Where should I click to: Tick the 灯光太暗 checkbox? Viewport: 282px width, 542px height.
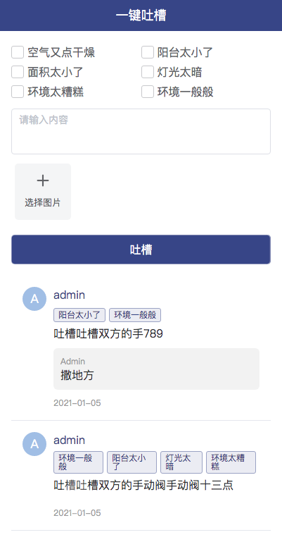148,73
